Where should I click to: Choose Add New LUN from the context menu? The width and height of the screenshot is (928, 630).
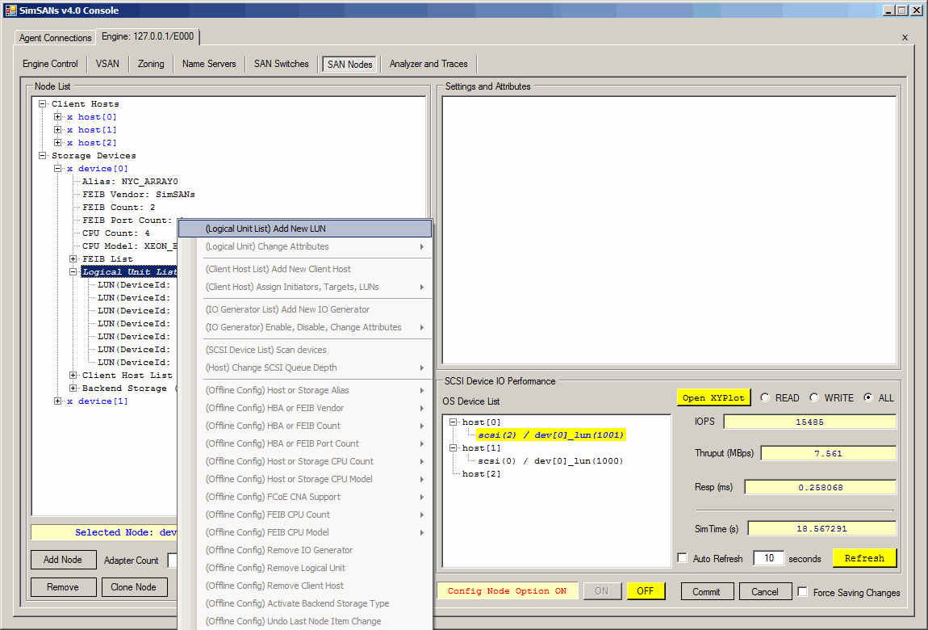[x=265, y=229]
